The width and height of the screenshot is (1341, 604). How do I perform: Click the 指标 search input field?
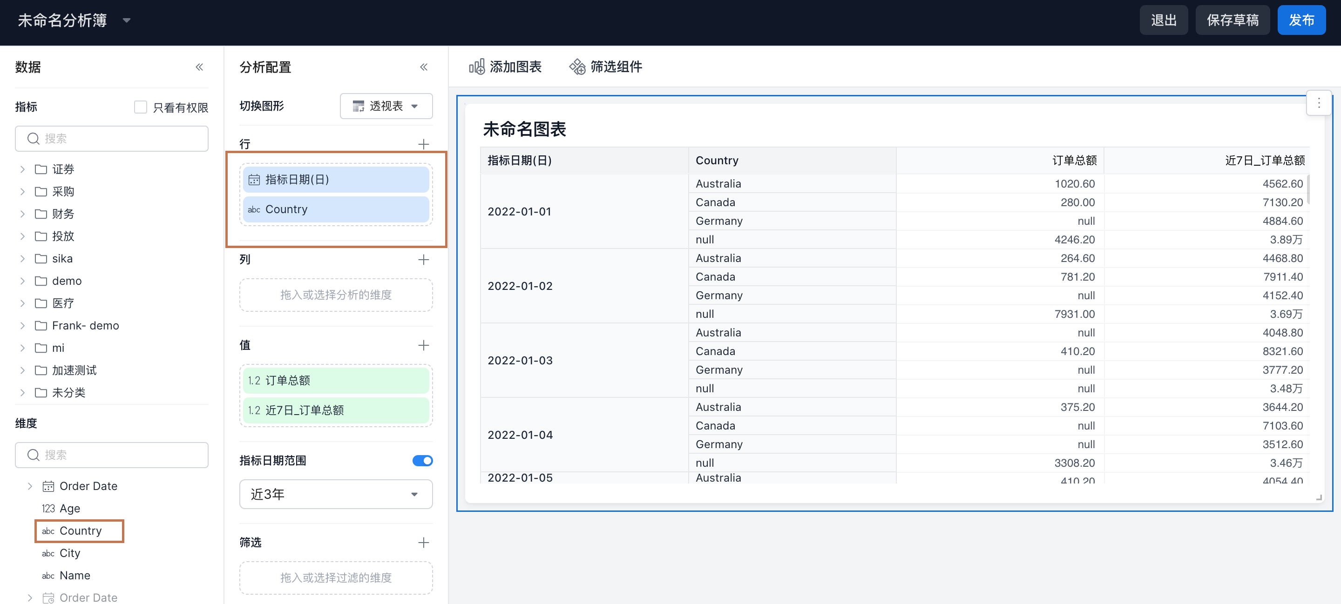(111, 138)
